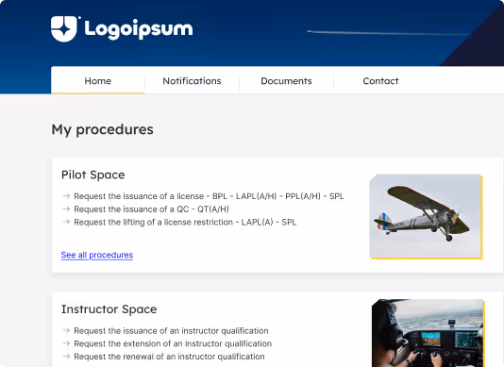Go to the Documents tab
Screen dimensions: 504x367
coord(286,80)
